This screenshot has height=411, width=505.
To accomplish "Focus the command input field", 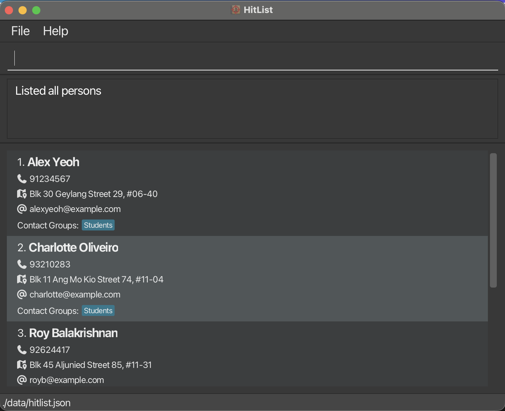I will (x=252, y=58).
